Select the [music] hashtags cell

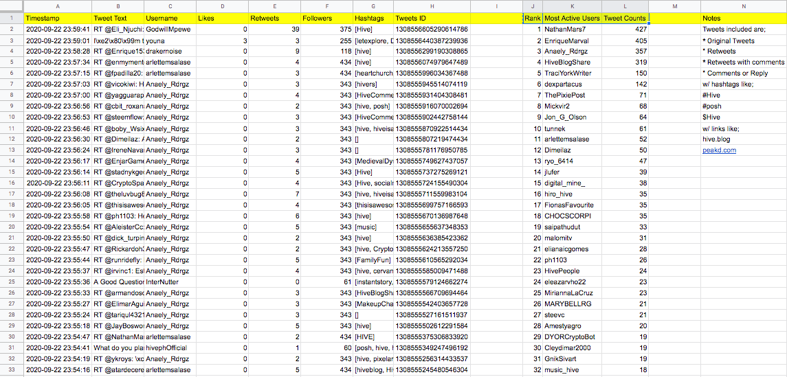[x=373, y=227]
